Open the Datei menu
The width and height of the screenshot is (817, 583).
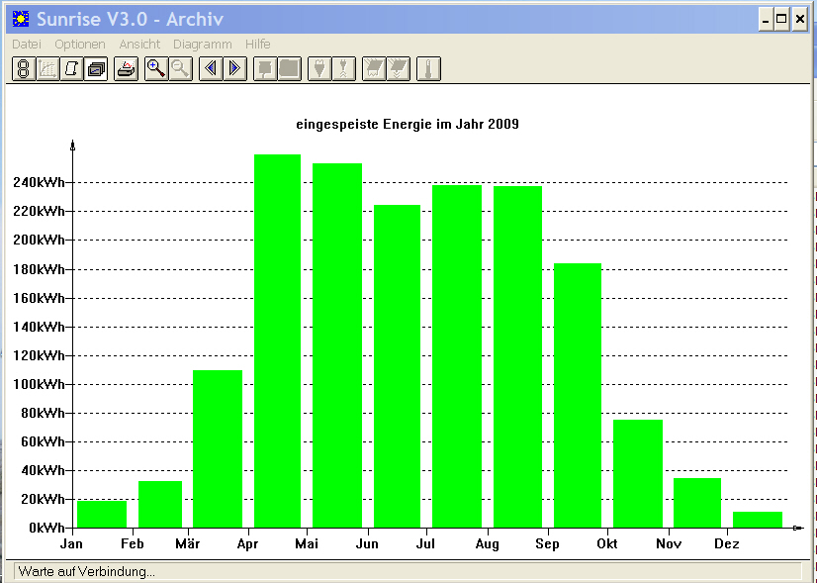coord(27,45)
